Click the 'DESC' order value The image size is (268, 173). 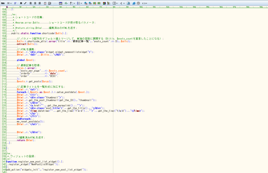click(x=53, y=76)
